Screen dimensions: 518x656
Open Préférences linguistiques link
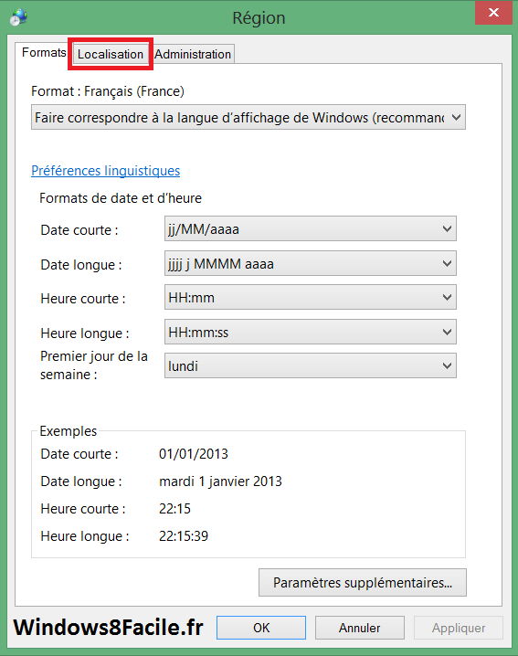coord(105,170)
